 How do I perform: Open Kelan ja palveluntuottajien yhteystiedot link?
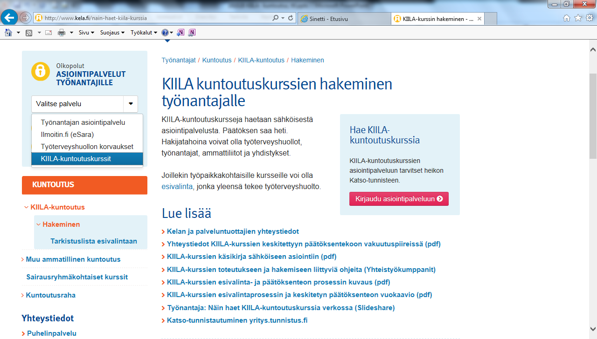(x=233, y=231)
